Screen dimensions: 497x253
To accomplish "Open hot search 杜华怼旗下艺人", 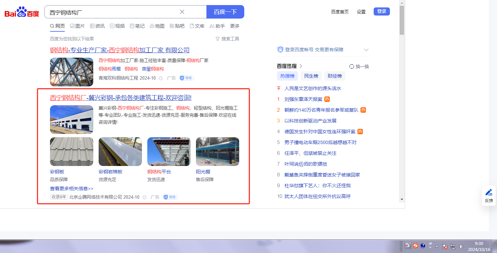I will pyautogui.click(x=318, y=186).
